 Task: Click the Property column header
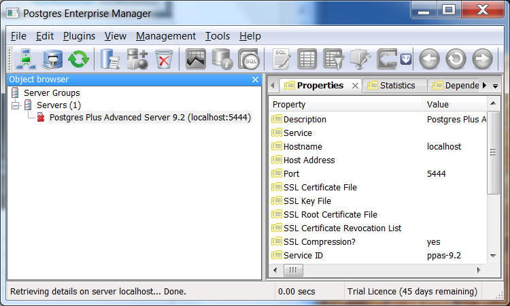[345, 105]
